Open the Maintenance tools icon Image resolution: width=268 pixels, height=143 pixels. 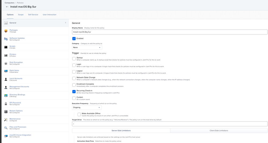pos(6,120)
